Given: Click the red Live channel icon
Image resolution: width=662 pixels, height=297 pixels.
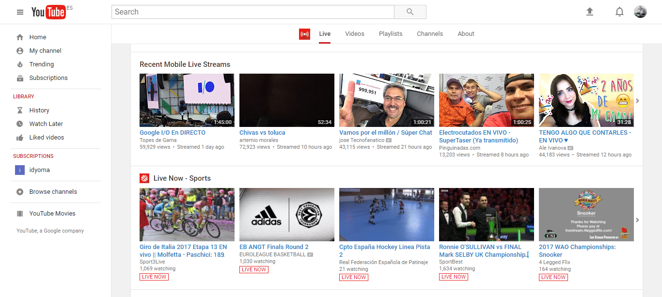Looking at the screenshot, I should [x=304, y=34].
